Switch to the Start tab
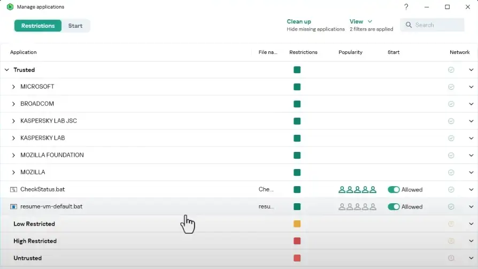478x269 pixels. pyautogui.click(x=75, y=26)
